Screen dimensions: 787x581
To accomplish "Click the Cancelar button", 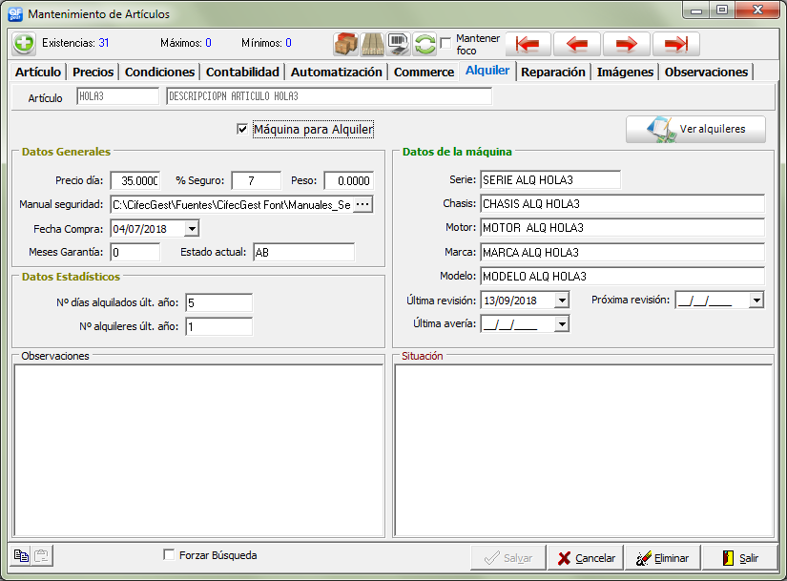I will coord(586,558).
